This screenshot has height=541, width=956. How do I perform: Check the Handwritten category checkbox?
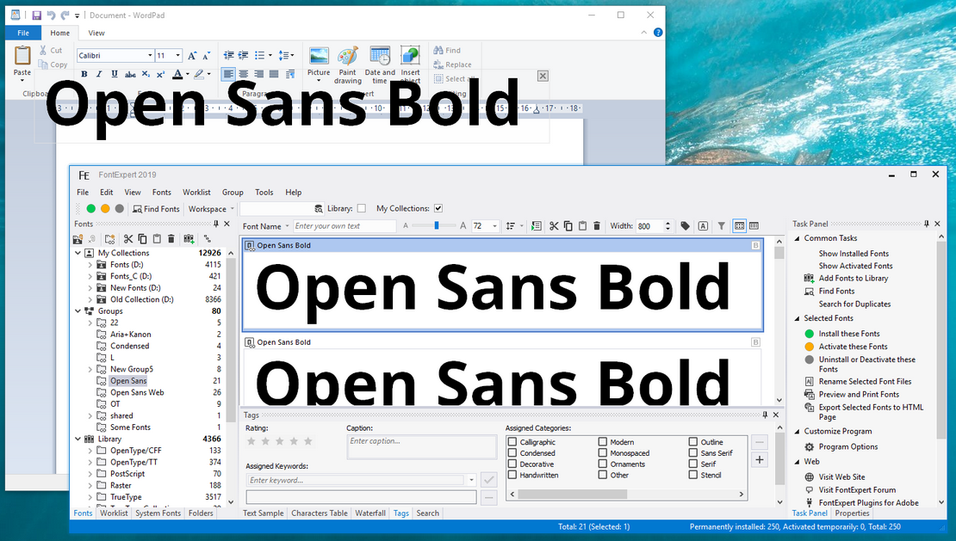(512, 475)
